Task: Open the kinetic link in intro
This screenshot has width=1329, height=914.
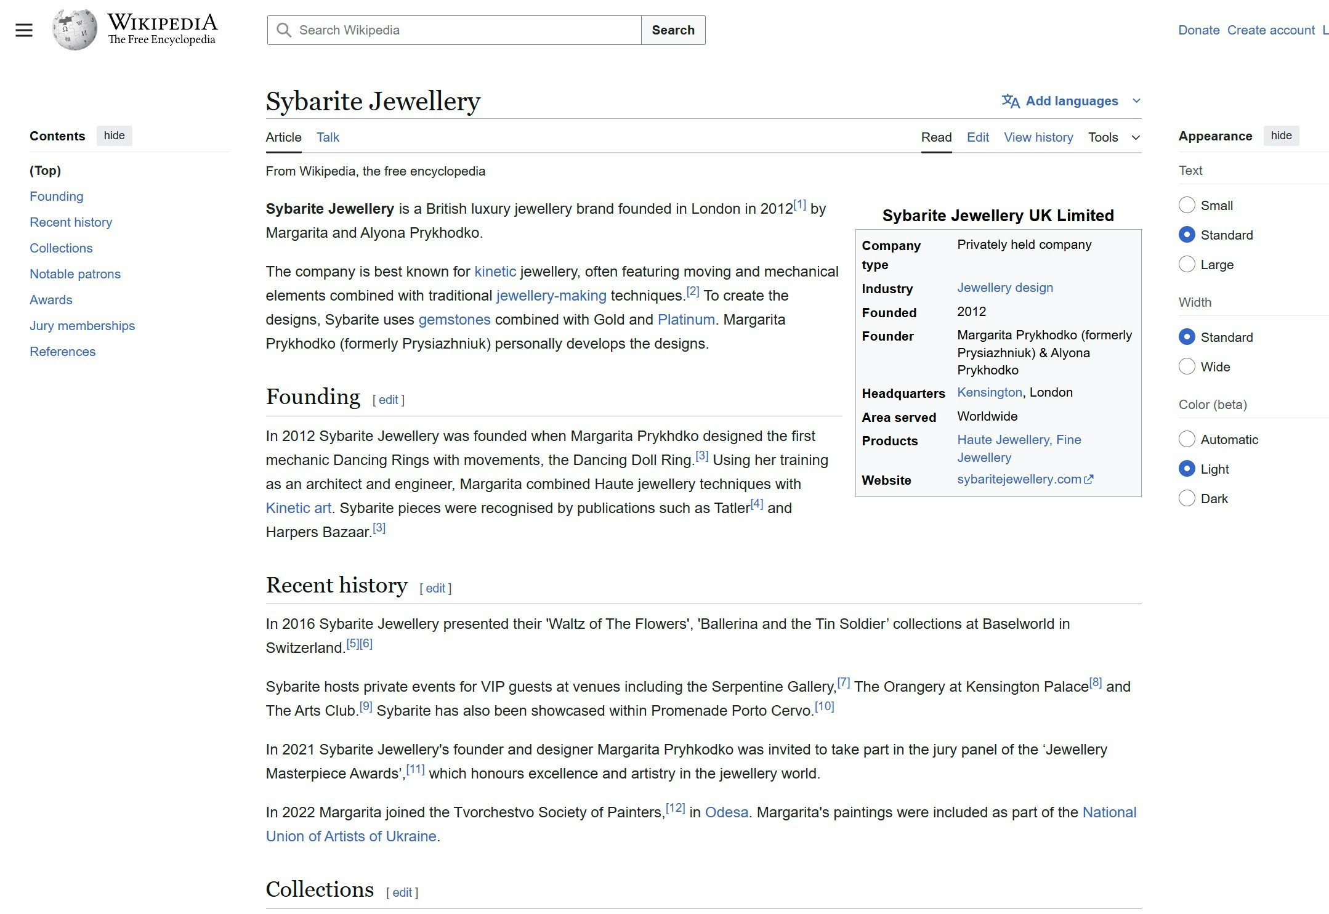Action: pos(495,272)
